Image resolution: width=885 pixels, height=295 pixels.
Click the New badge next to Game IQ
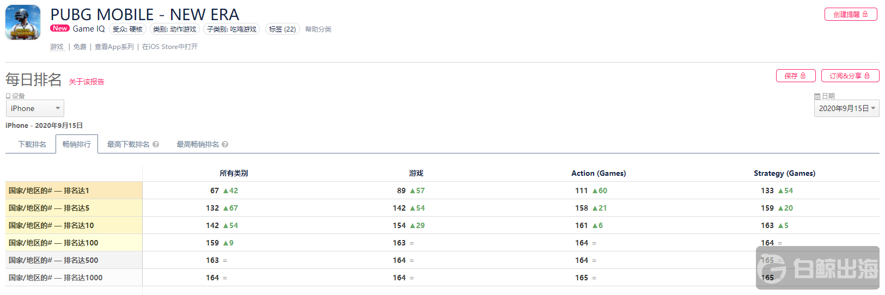(60, 28)
